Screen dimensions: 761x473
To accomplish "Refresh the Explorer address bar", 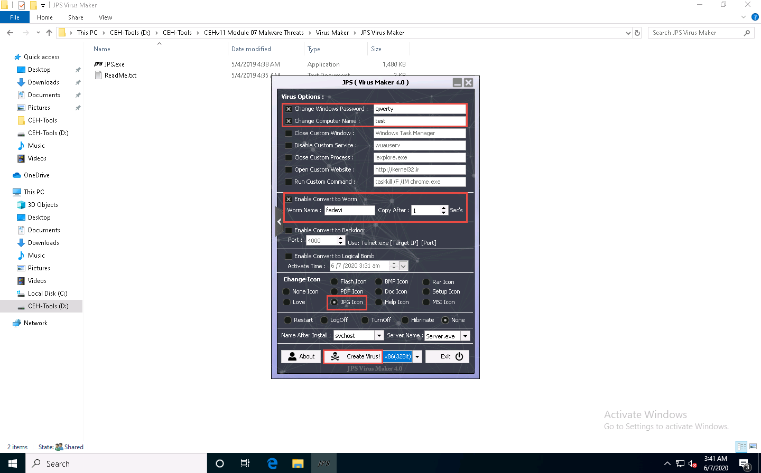I will (x=637, y=33).
